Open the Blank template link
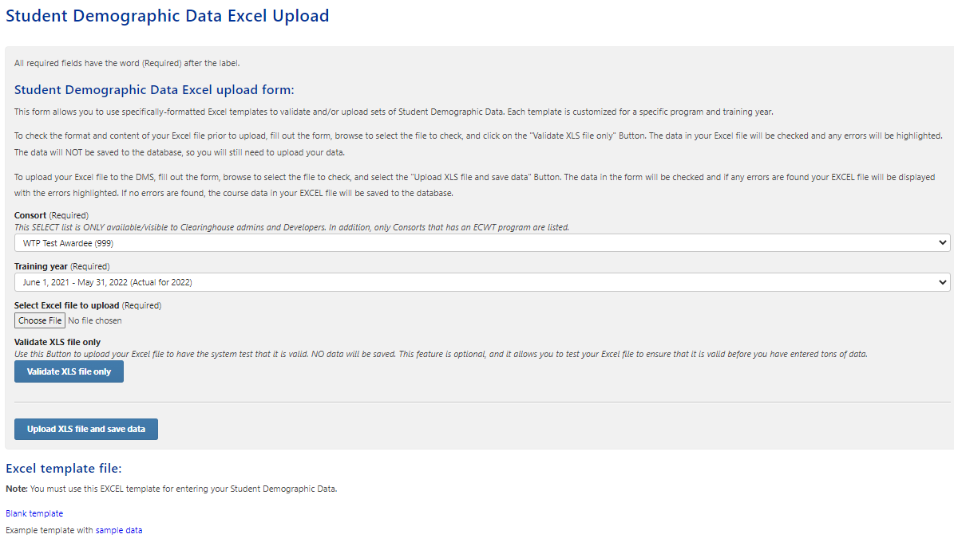The height and width of the screenshot is (546, 954). point(34,513)
